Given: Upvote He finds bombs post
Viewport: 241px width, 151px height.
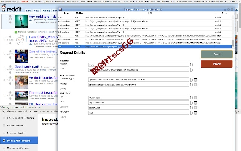Looking at the screenshot, I should coord(10,77).
